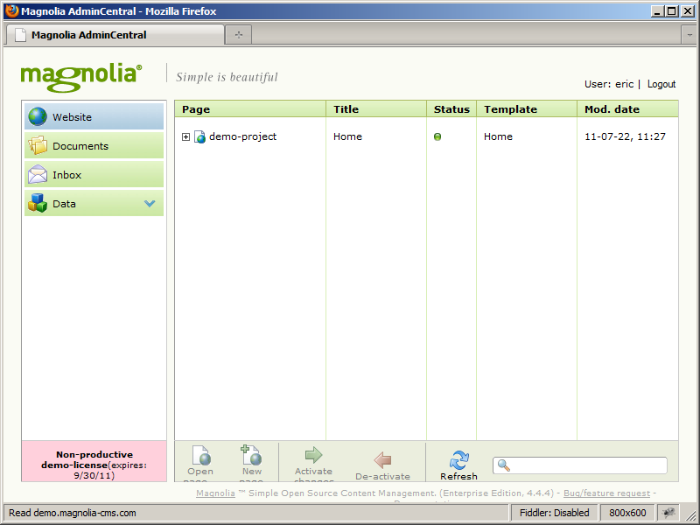The height and width of the screenshot is (525, 700).
Task: Click the Open page icon
Action: [200, 456]
